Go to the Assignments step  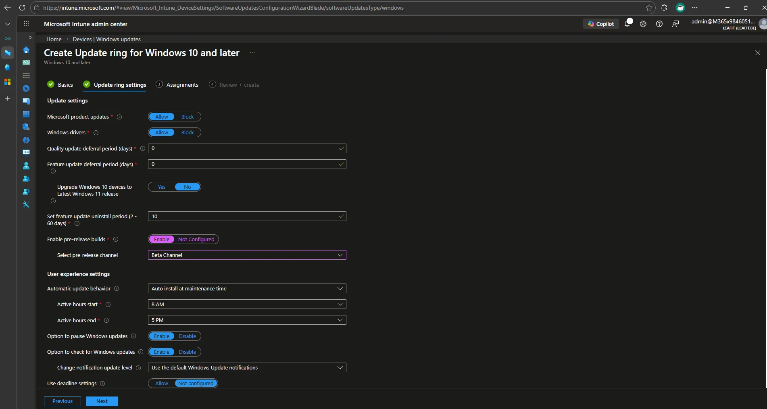[177, 85]
